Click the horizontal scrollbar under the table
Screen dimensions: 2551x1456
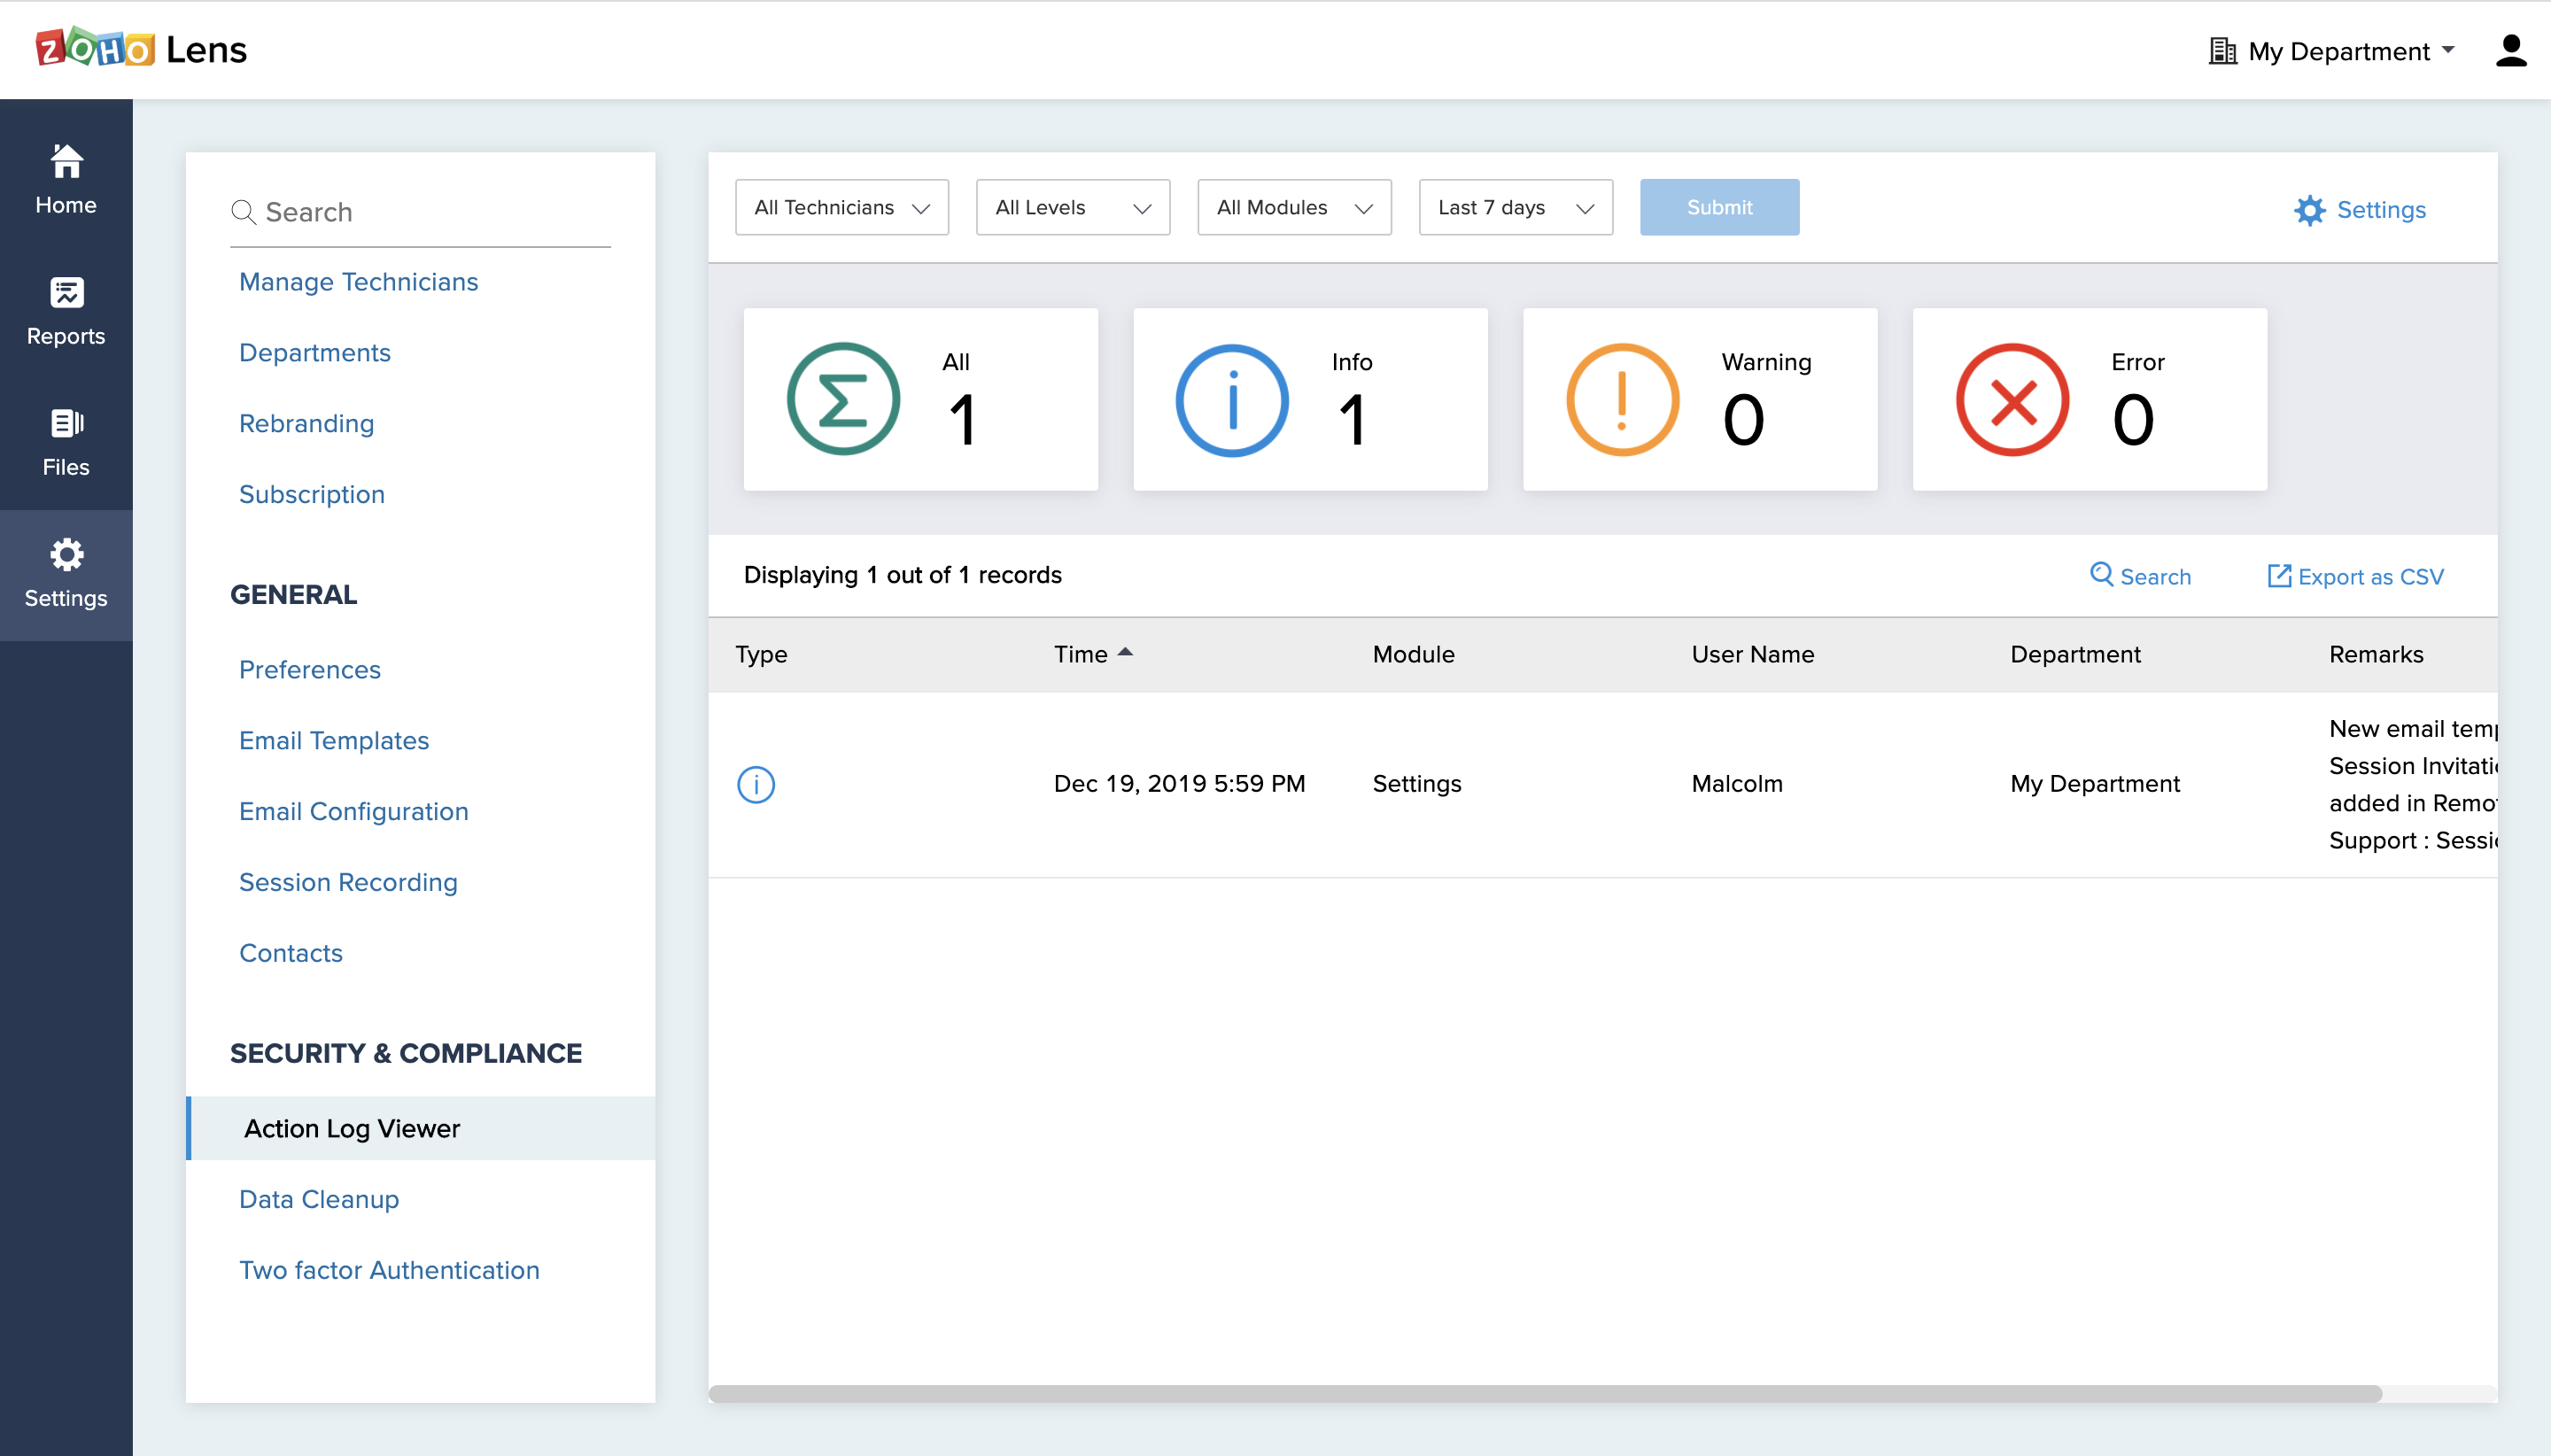tap(1544, 1393)
